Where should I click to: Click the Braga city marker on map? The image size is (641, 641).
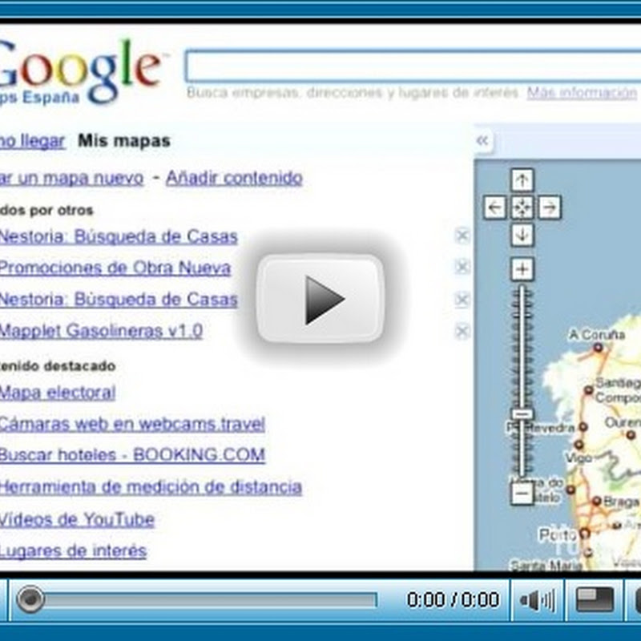click(596, 501)
